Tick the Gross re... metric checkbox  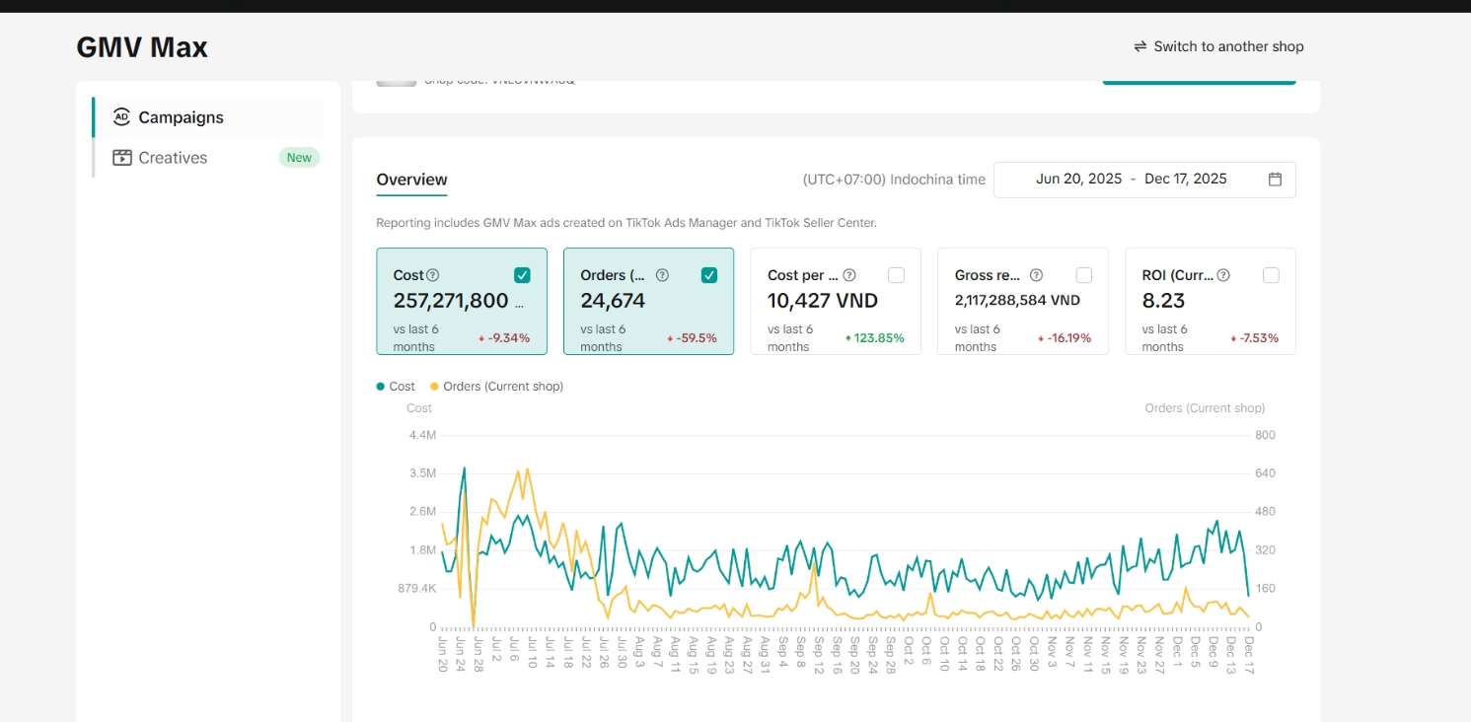pos(1083,275)
